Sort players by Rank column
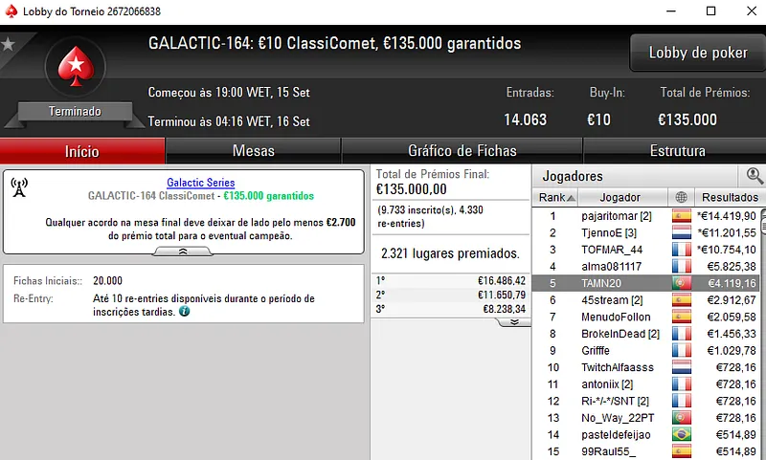The image size is (766, 460). (x=557, y=197)
